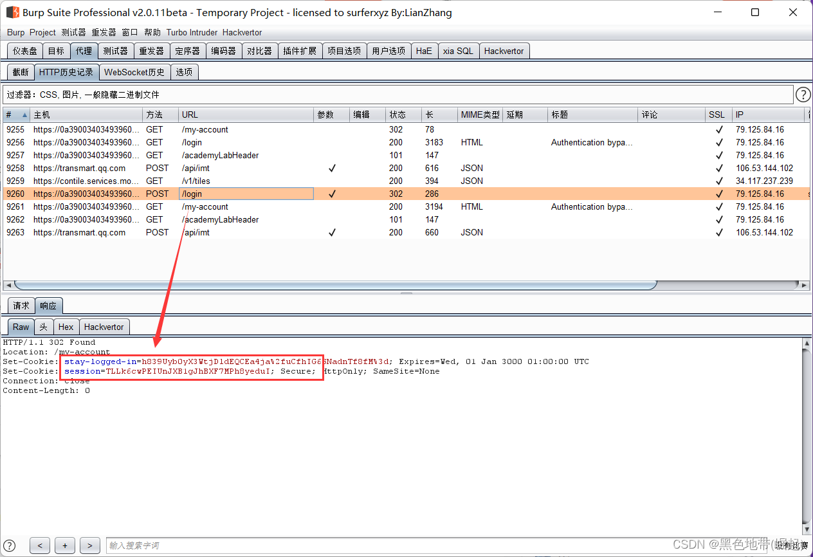
Task: Switch to the 项目选项 tab
Action: (x=344, y=51)
